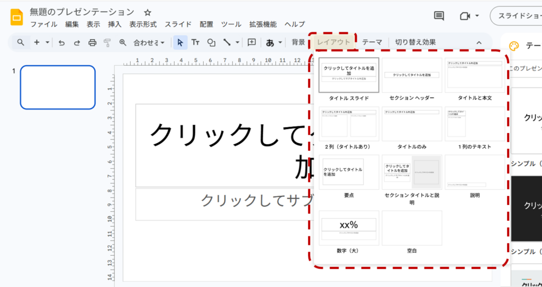Screen dimensions: 542x287
Task: Choose the タイトルのみ layout
Action: point(412,124)
